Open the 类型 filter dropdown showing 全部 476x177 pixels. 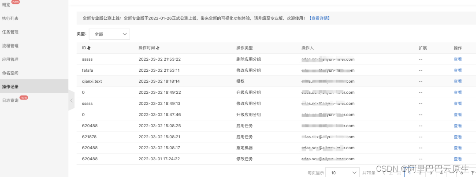pos(109,34)
